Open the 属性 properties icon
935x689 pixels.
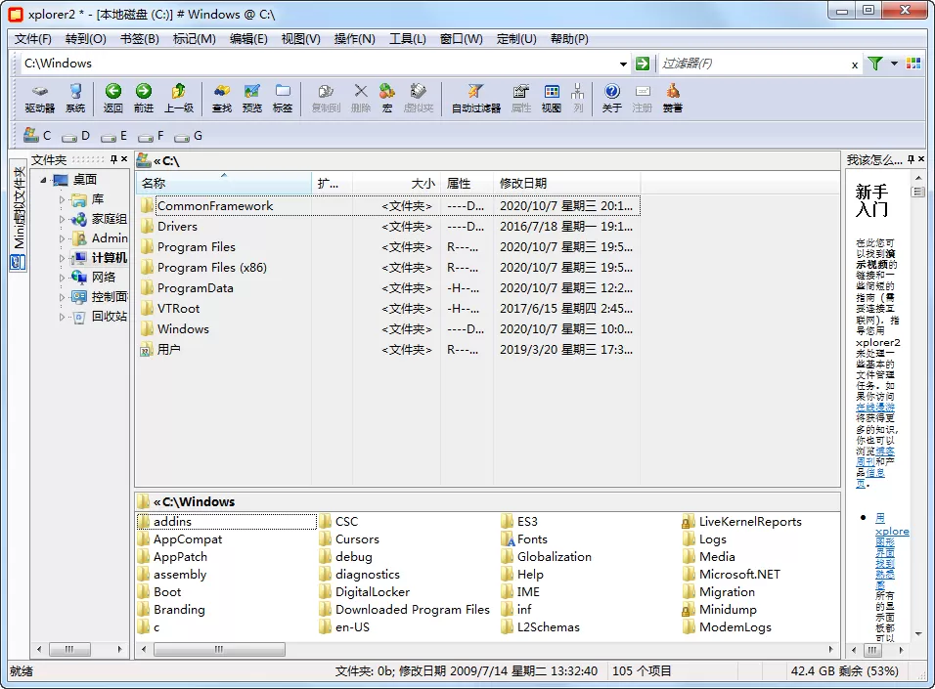[520, 99]
